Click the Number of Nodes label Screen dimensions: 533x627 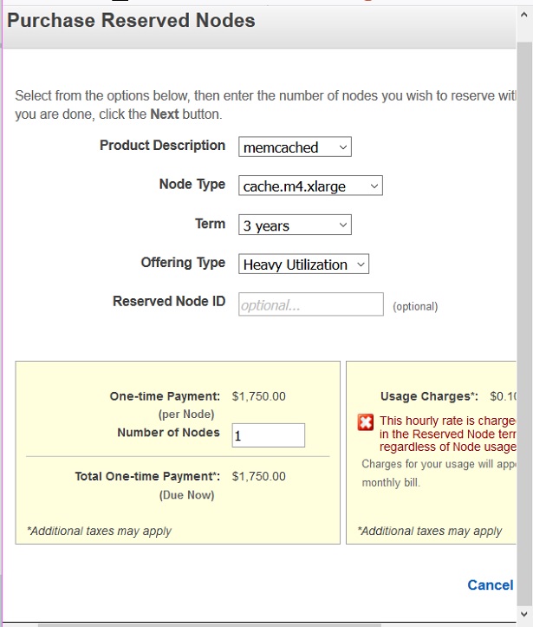[x=168, y=433]
